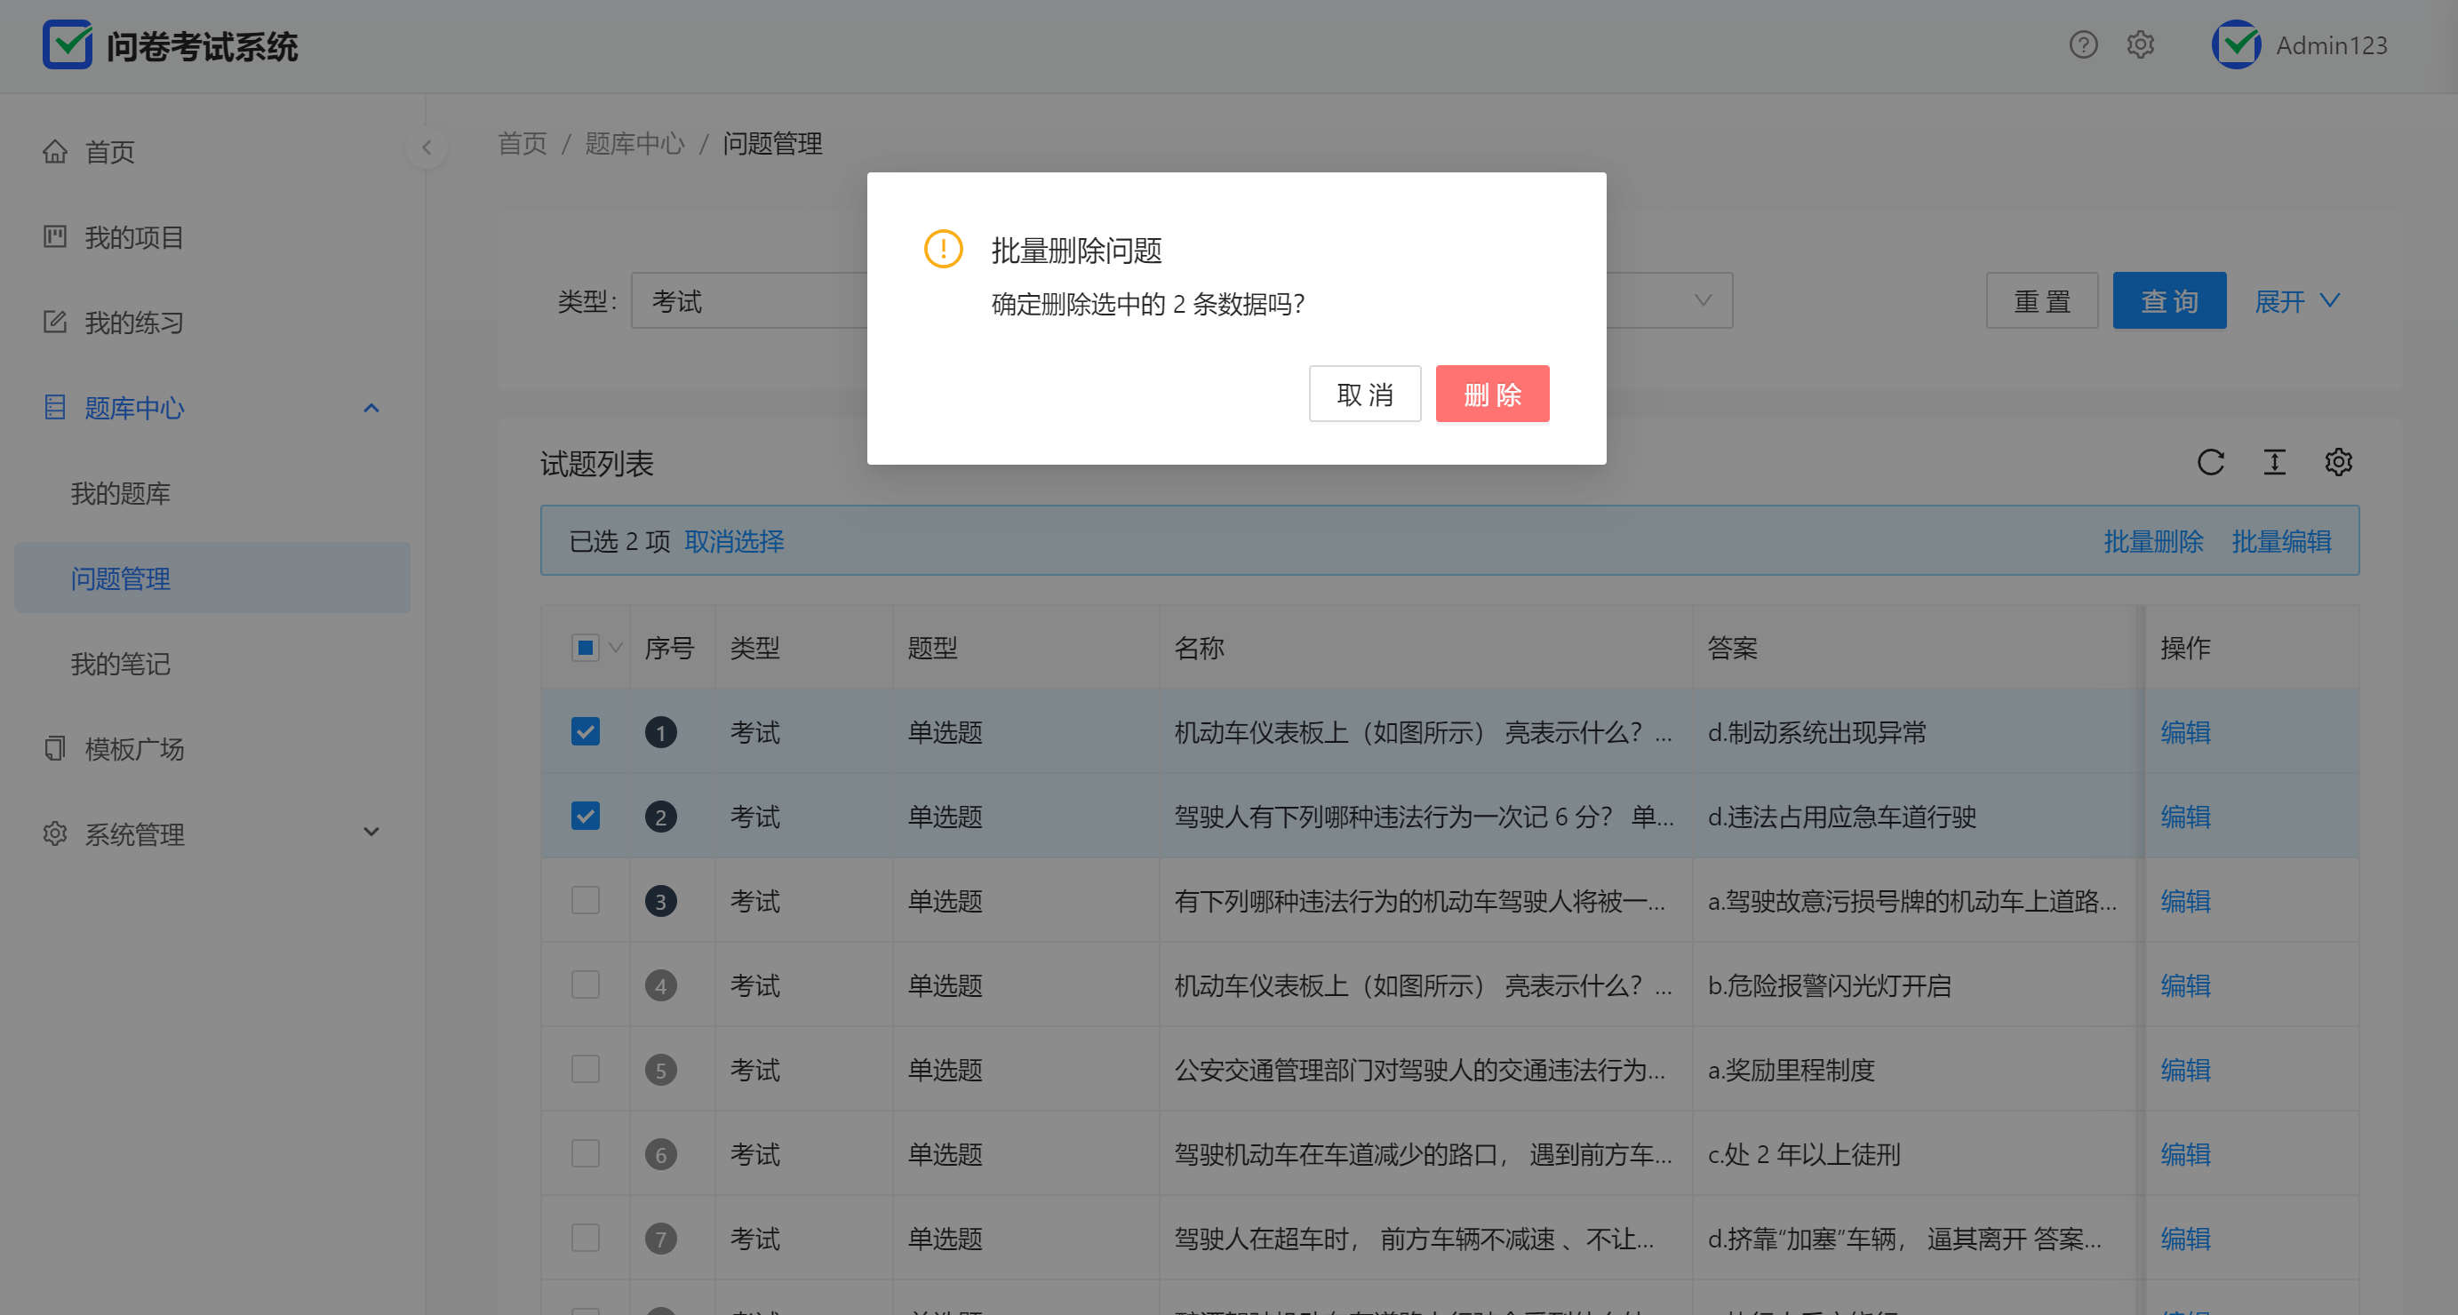Viewport: 2458px width, 1315px height.
Task: Open selection dropdown arrow beside header checkbox
Action: click(x=616, y=648)
